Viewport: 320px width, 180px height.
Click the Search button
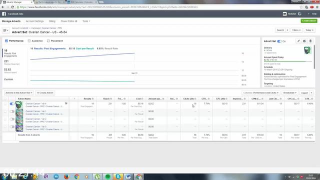click(280, 30)
